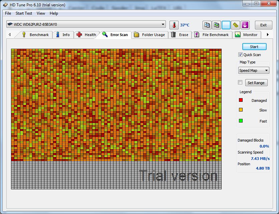Click the blue save screenshot icon

point(226,25)
